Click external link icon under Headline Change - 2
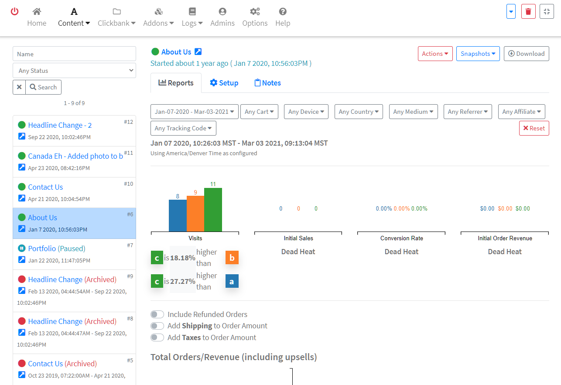The height and width of the screenshot is (385, 561). (22, 136)
